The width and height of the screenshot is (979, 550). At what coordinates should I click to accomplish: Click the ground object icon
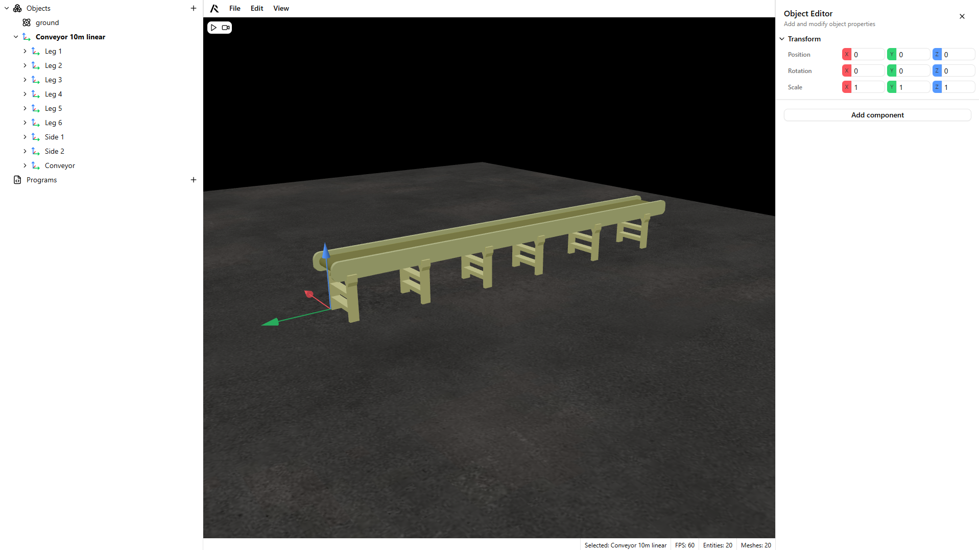pos(27,22)
